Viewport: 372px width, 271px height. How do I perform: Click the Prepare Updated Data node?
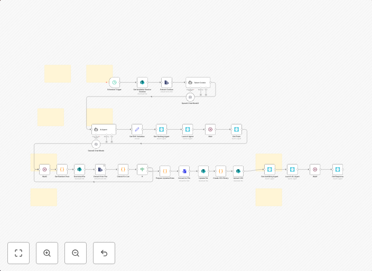[x=165, y=171]
